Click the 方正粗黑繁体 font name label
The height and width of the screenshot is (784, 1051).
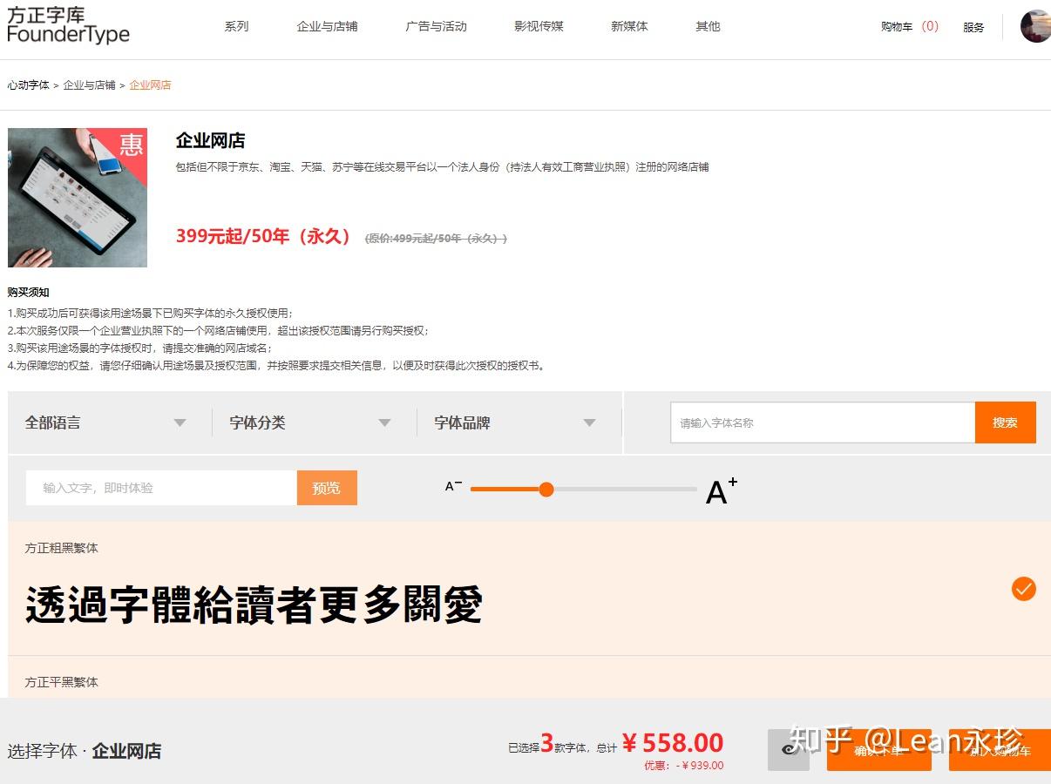coord(61,548)
